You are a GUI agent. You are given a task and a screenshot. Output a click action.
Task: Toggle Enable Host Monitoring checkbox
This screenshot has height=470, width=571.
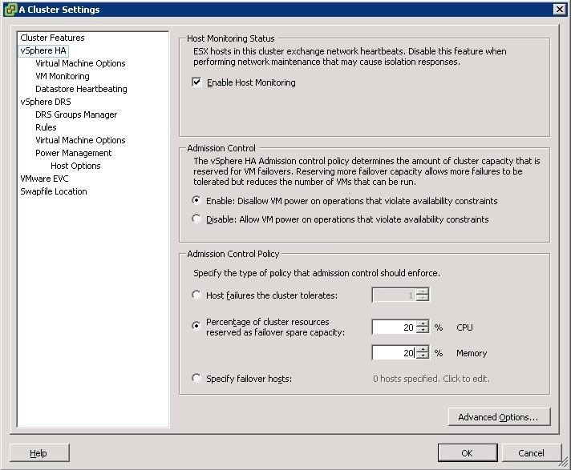[x=196, y=82]
